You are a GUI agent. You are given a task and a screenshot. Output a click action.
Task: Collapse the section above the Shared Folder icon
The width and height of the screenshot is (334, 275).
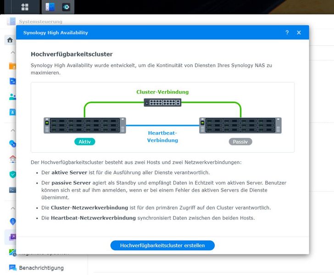(13, 52)
